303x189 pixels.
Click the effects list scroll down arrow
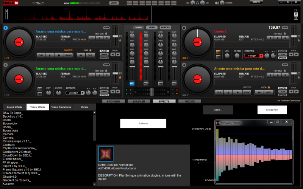tap(94, 184)
